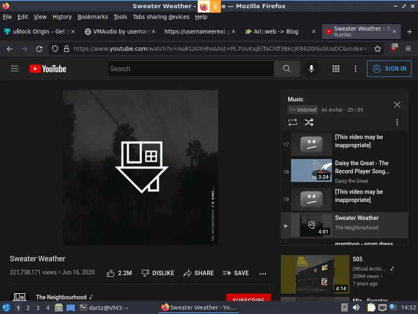The image size is (418, 314).
Task: Open the Edit menu
Action: [x=23, y=17]
